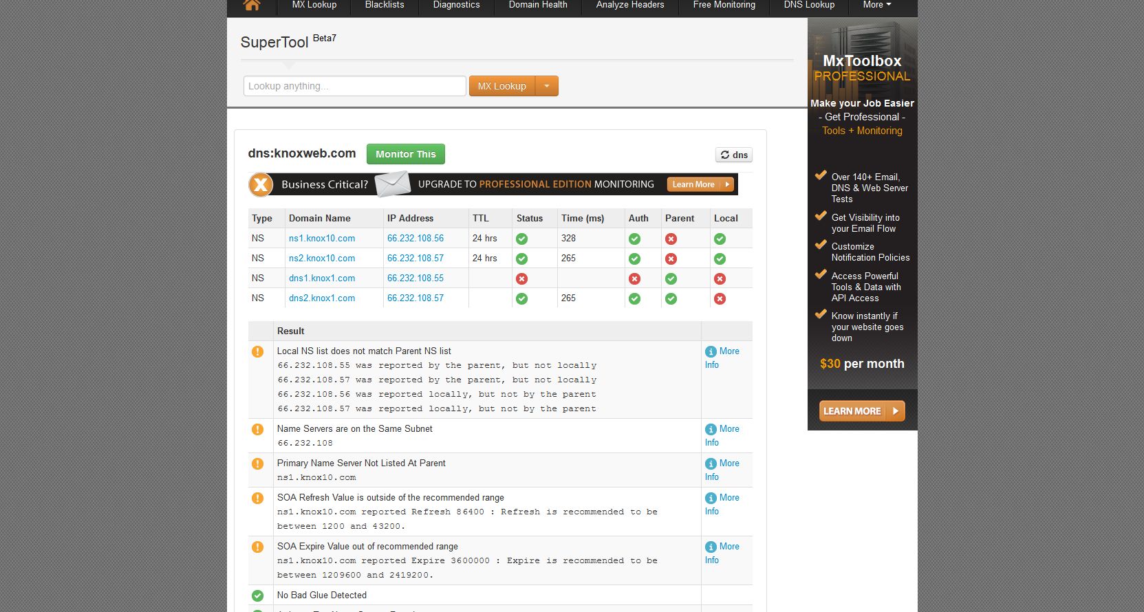Click warning icon for SOA Refresh Value result
The image size is (1144, 612).
click(x=257, y=498)
